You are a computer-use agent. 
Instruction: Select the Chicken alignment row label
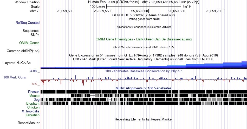33,107
